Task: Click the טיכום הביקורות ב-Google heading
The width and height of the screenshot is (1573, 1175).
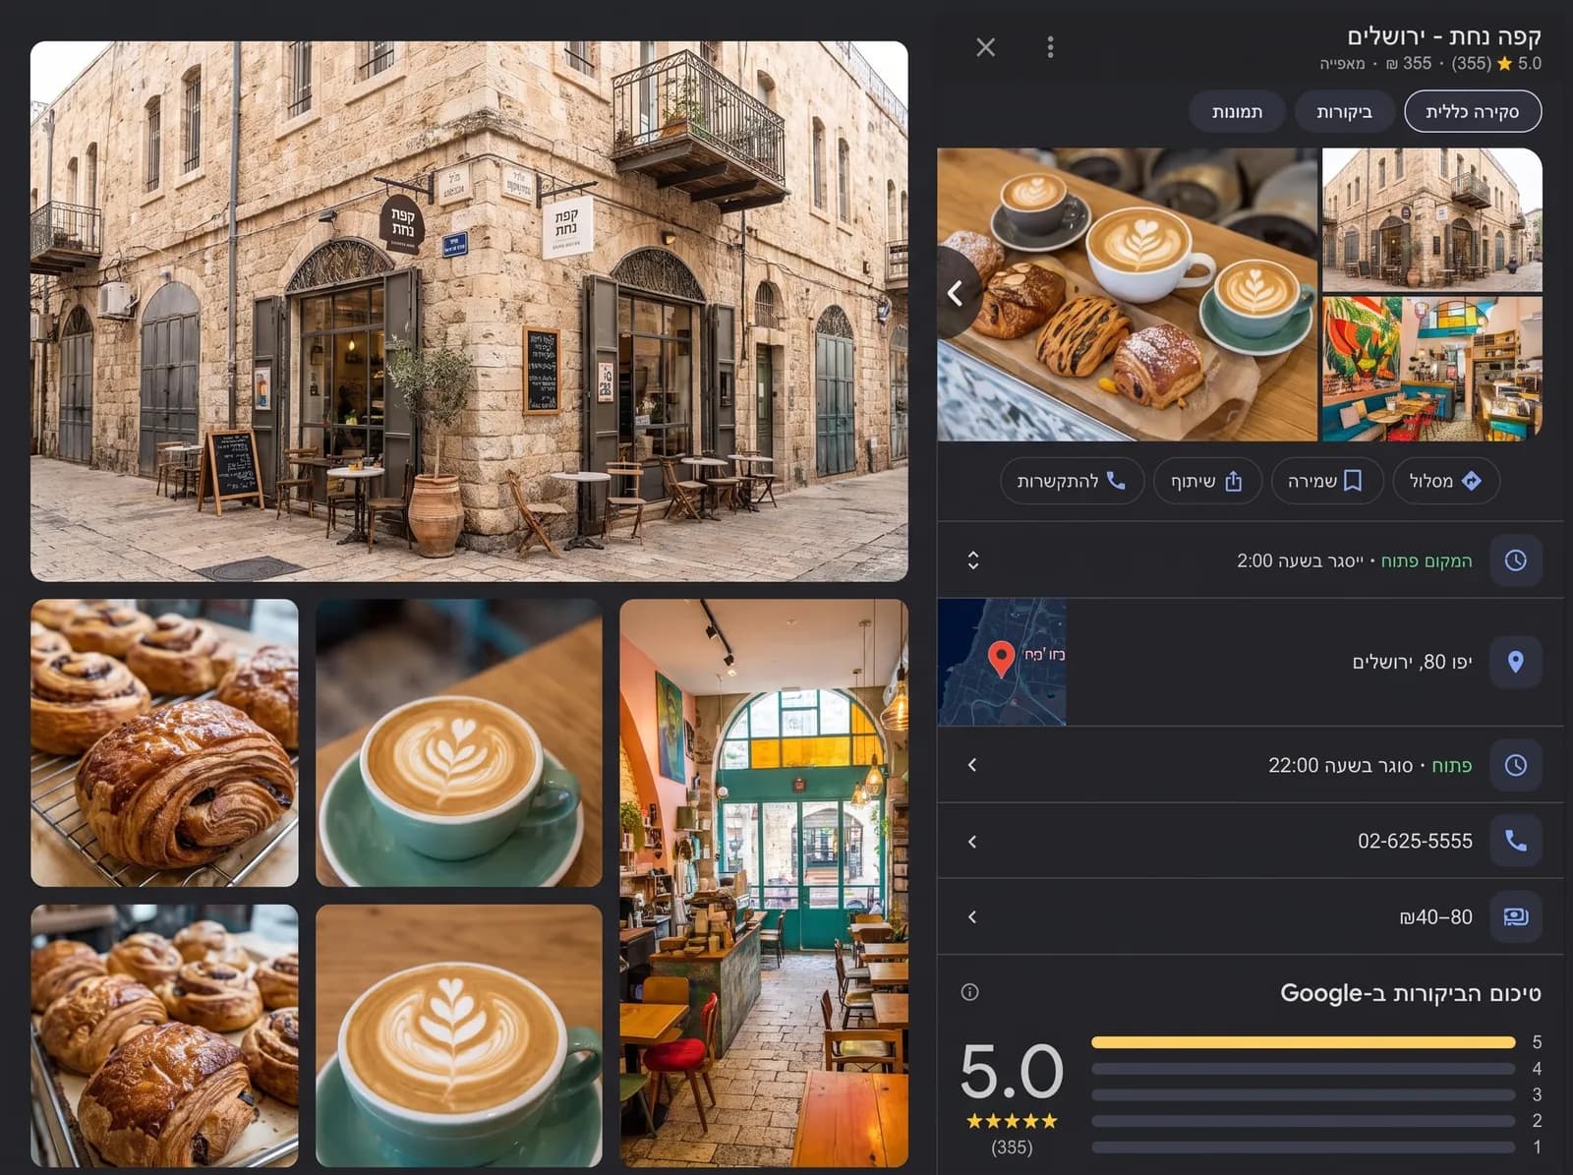Action: [x=1410, y=993]
